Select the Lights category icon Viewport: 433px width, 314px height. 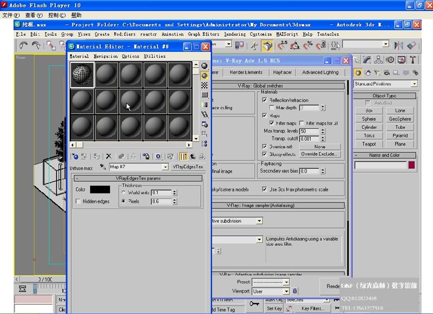(377, 73)
